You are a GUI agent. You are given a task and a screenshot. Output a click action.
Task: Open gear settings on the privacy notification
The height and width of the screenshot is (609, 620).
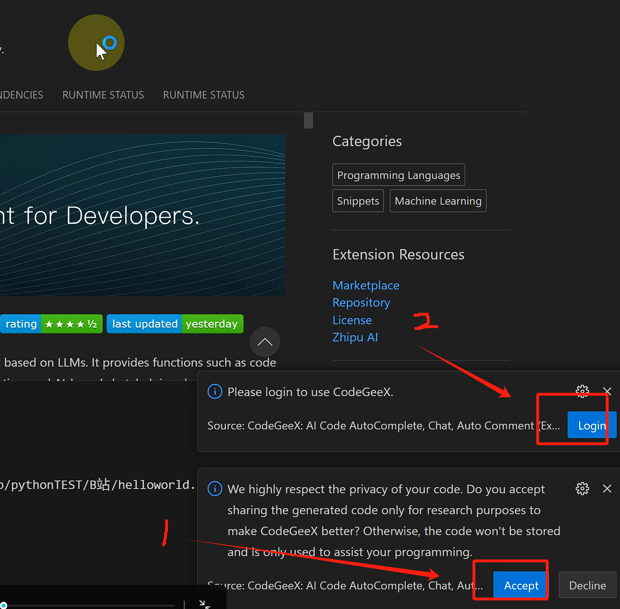[x=582, y=489]
